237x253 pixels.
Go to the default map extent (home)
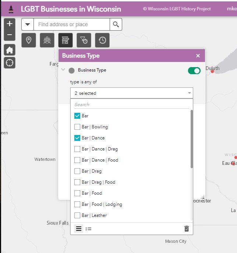pos(10,50)
